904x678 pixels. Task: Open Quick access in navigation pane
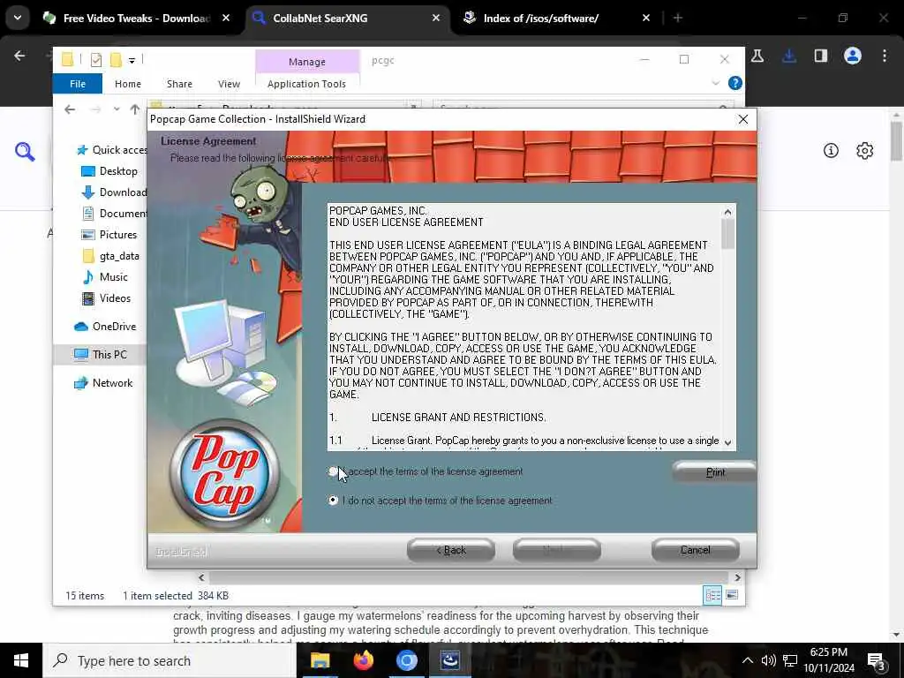(112, 150)
